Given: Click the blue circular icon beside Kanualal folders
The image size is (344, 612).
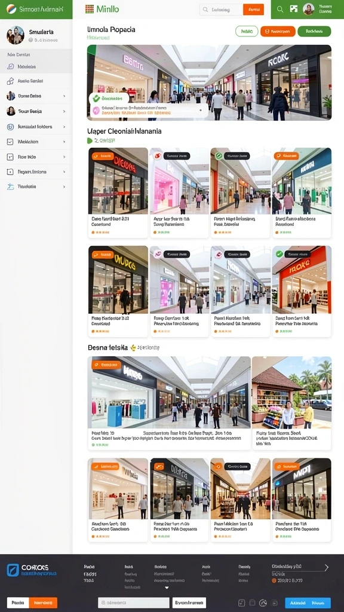Looking at the screenshot, I should pyautogui.click(x=11, y=127).
